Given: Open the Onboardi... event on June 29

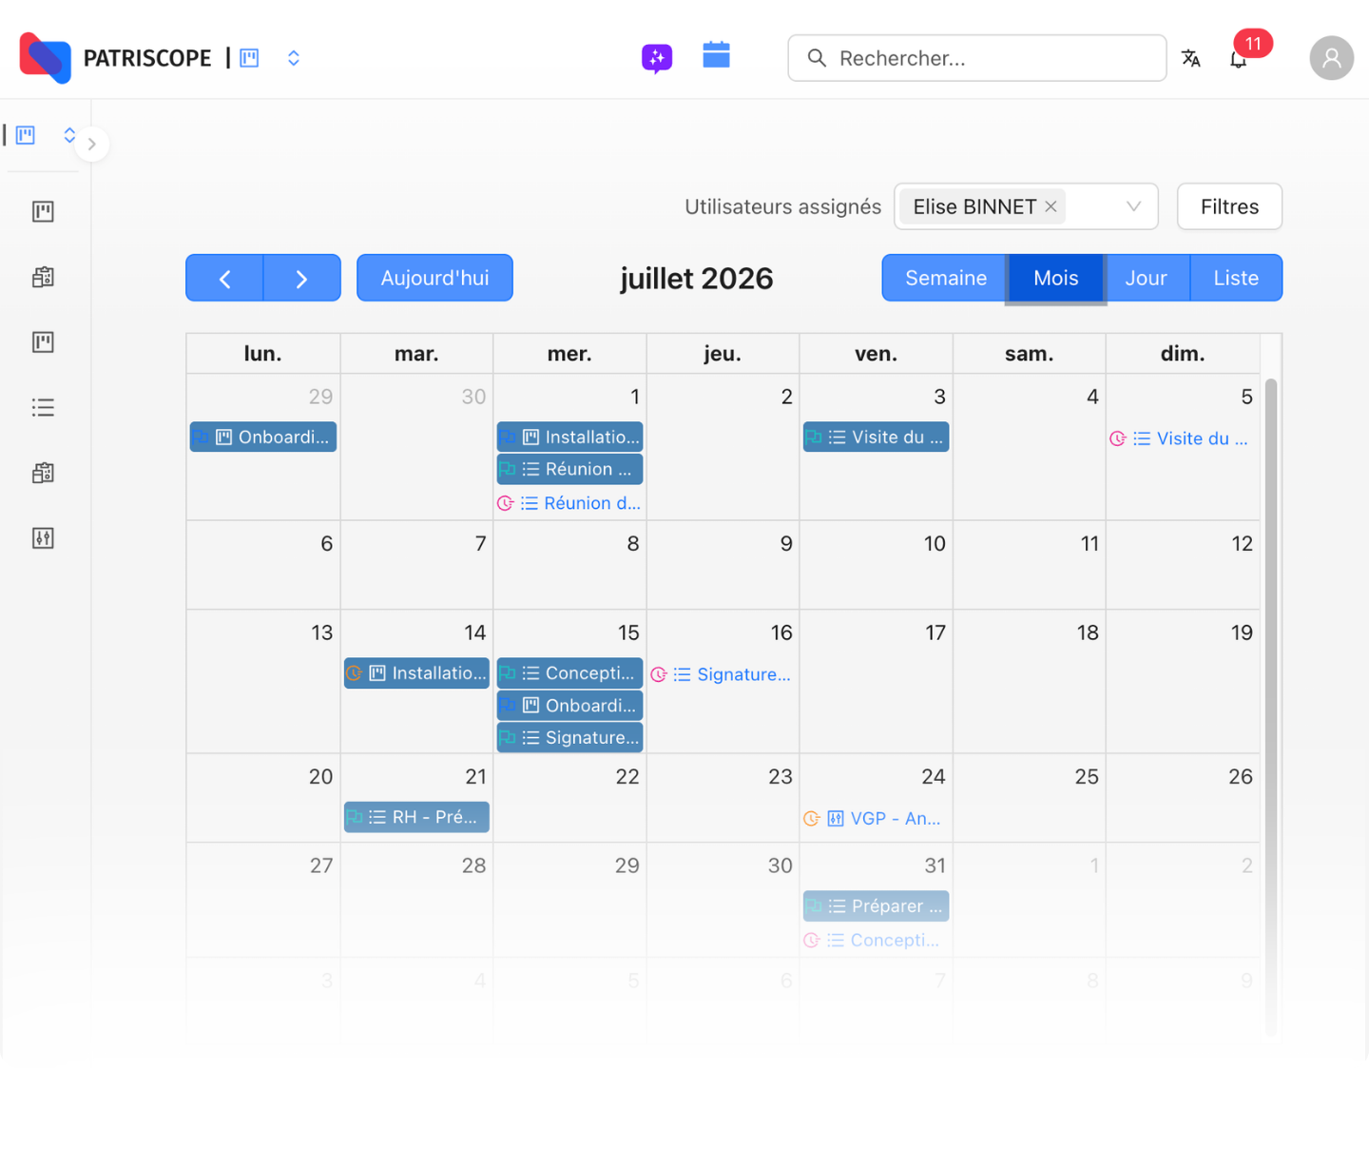Looking at the screenshot, I should pos(263,437).
